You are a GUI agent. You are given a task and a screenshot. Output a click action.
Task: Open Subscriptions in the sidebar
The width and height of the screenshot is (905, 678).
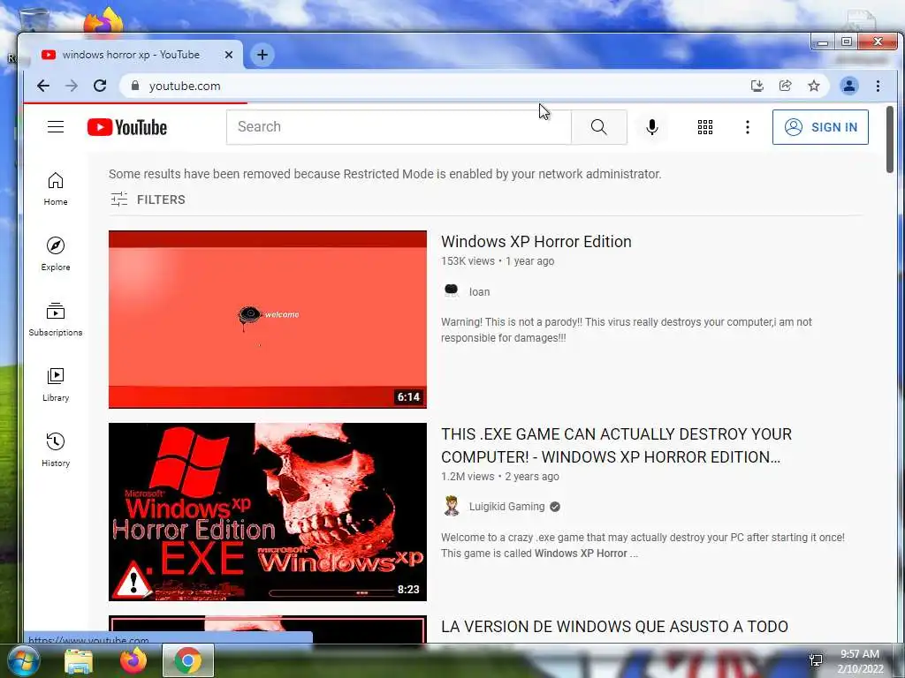click(x=56, y=320)
